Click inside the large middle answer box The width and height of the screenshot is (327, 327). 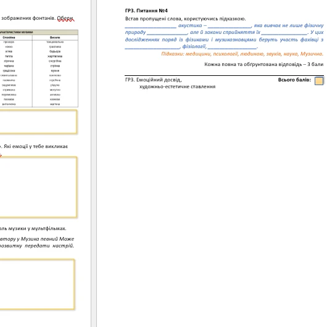[x=38, y=187]
